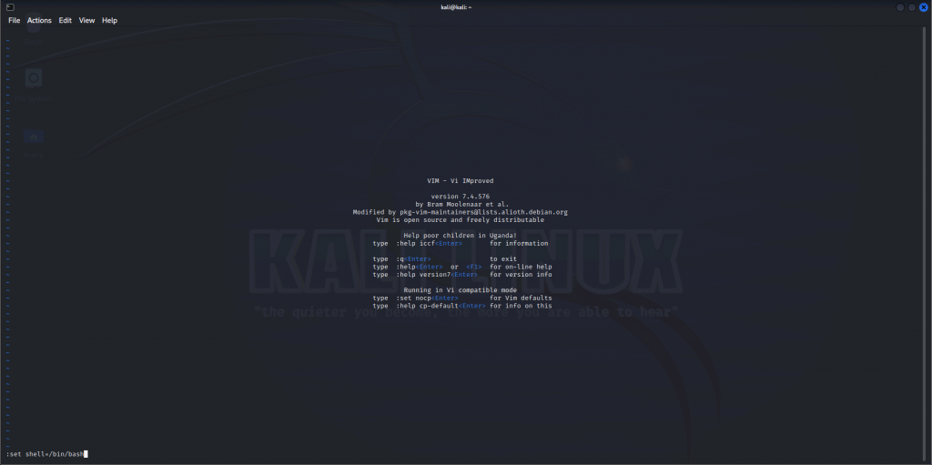Click the ':help cp-default<Enter>' line
This screenshot has height=465, width=932.
tap(461, 306)
